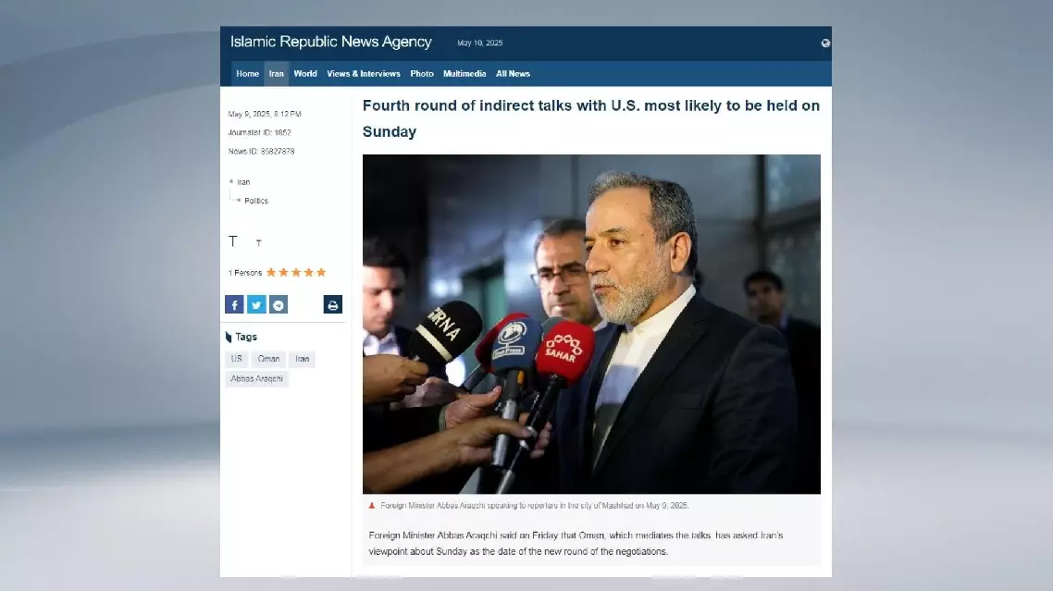Open the Multimedia section
1053x591 pixels.
(x=465, y=74)
